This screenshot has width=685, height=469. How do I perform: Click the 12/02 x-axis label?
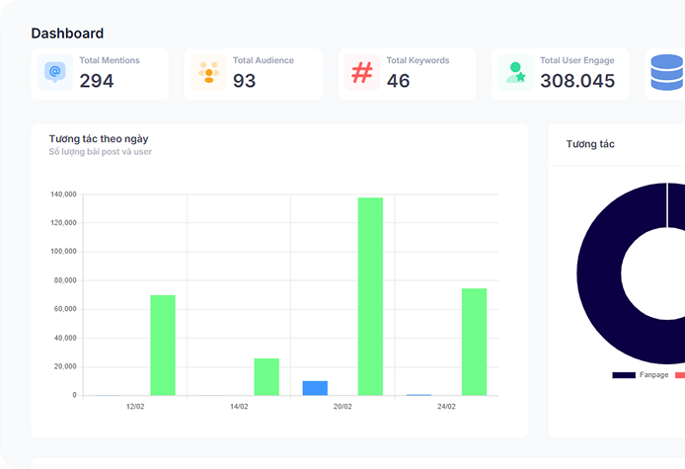coord(135,407)
